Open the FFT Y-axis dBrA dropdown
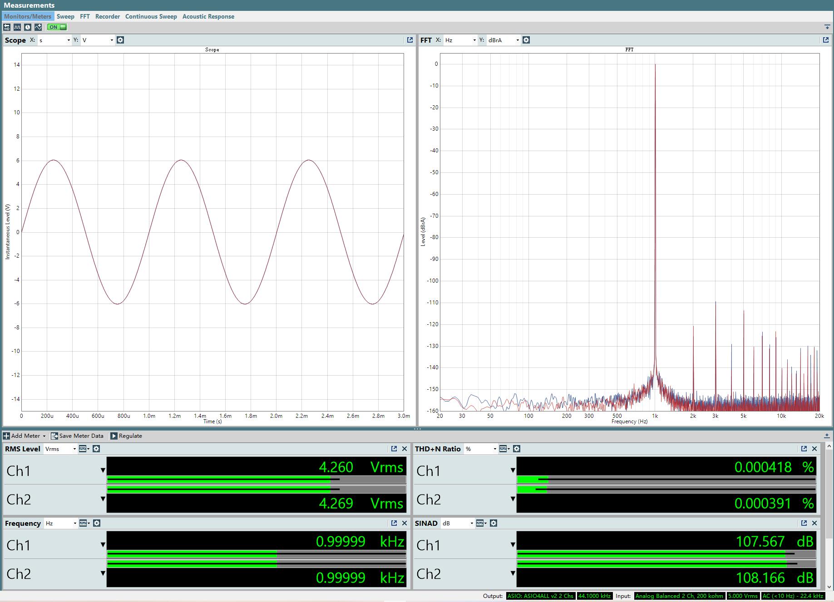Image resolution: width=834 pixels, height=602 pixels. coord(503,40)
